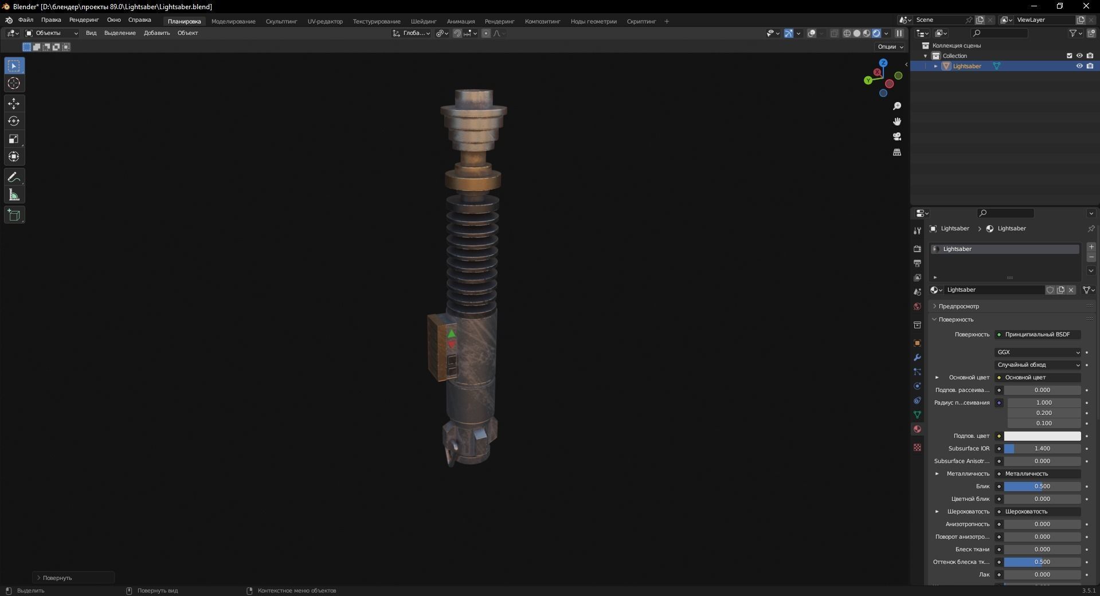Pause rendered viewport preview
This screenshot has height=596, width=1100.
point(899,33)
